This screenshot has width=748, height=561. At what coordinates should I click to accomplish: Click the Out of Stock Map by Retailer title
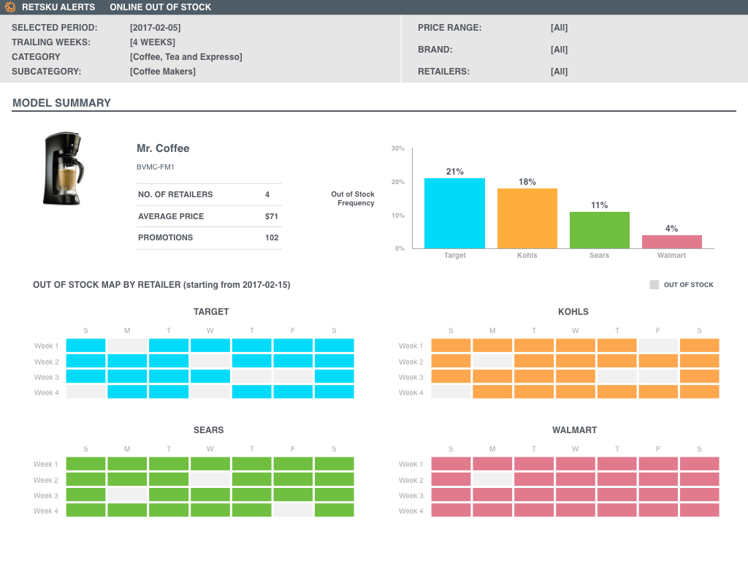pyautogui.click(x=161, y=285)
